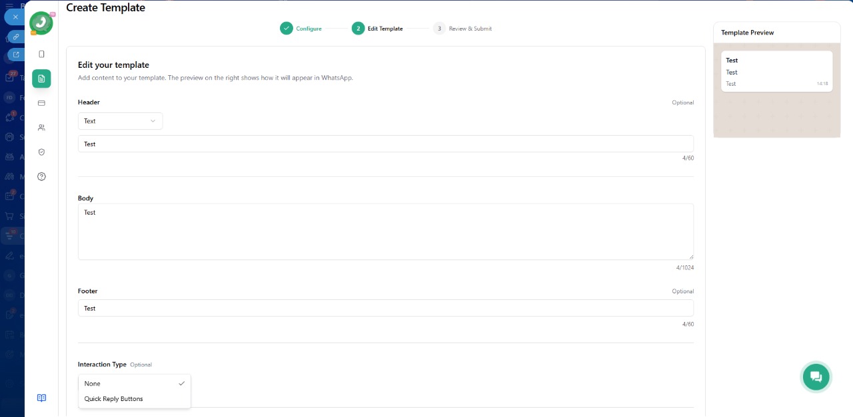Go to the Configure step
The height and width of the screenshot is (417, 853).
click(301, 29)
